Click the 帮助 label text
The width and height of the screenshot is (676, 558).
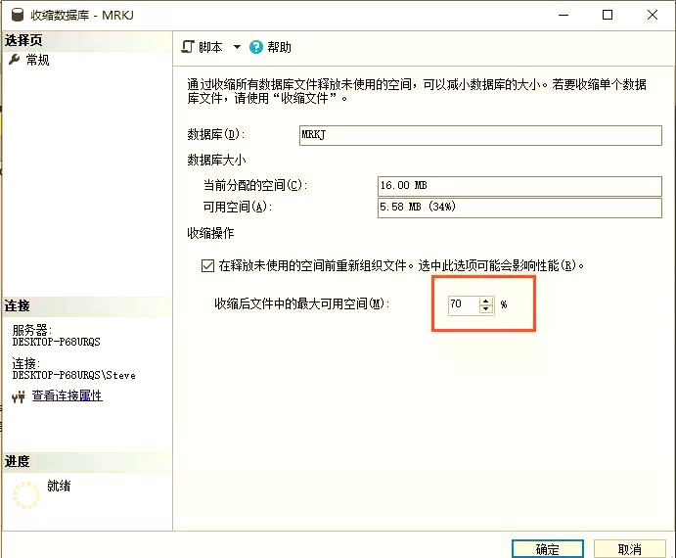coord(280,47)
